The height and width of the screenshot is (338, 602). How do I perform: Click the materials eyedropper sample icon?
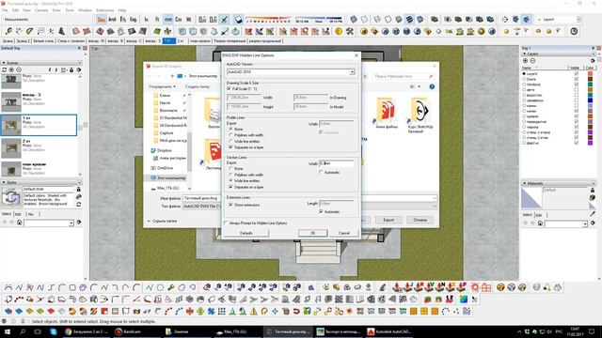coord(593,214)
